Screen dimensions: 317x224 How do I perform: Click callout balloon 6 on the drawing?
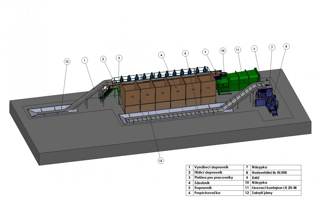coord(254,49)
